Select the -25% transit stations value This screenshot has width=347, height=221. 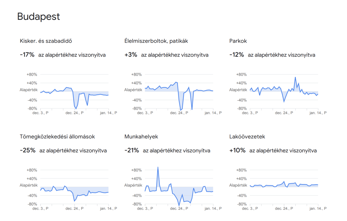[27, 150]
